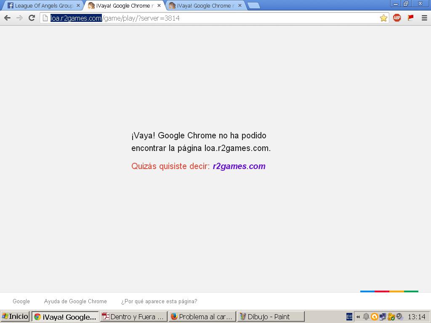
Task: Open the Adblock Plus extension
Action: tap(397, 18)
